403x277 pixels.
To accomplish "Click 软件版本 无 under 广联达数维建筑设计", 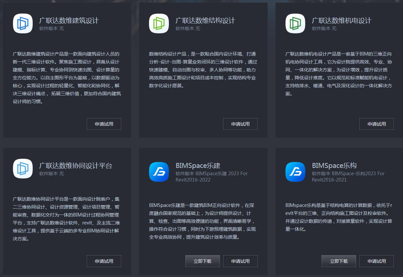I will 52,28.
